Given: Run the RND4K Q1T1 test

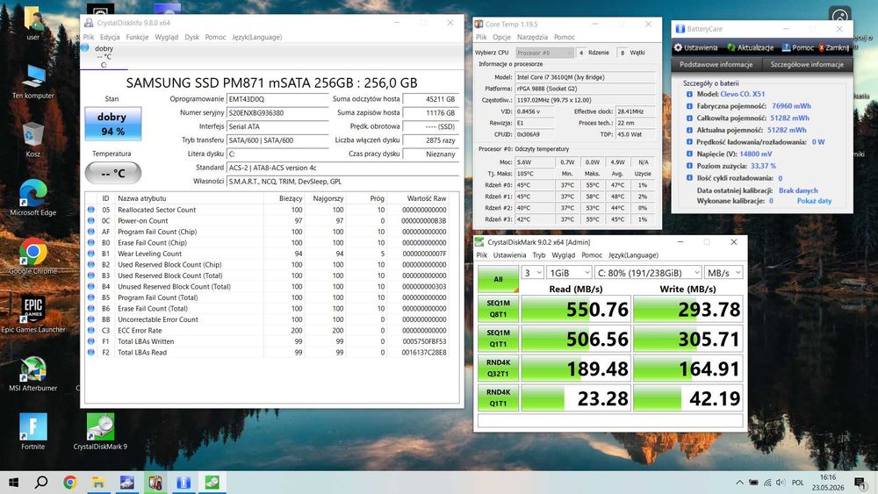Looking at the screenshot, I should (x=498, y=397).
